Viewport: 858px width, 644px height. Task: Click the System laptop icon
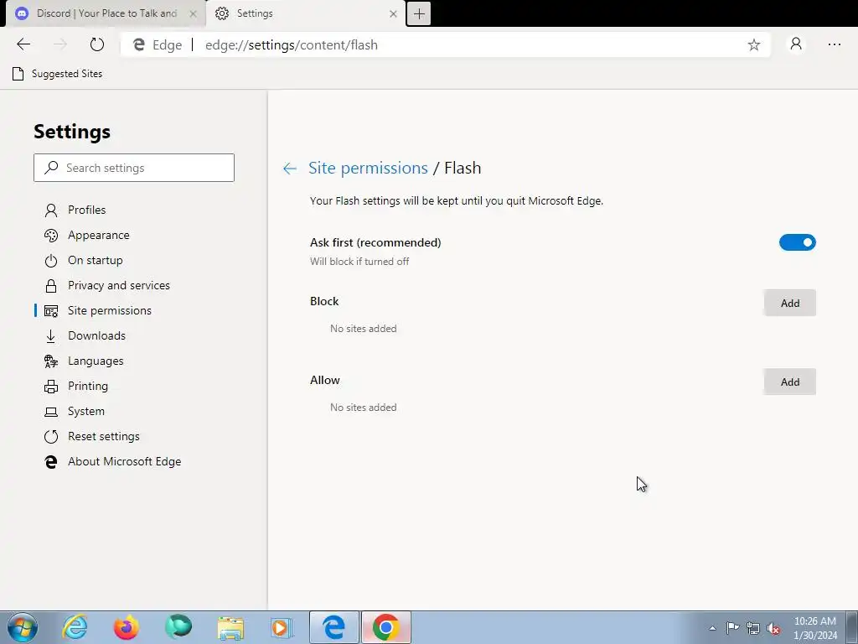[51, 411]
